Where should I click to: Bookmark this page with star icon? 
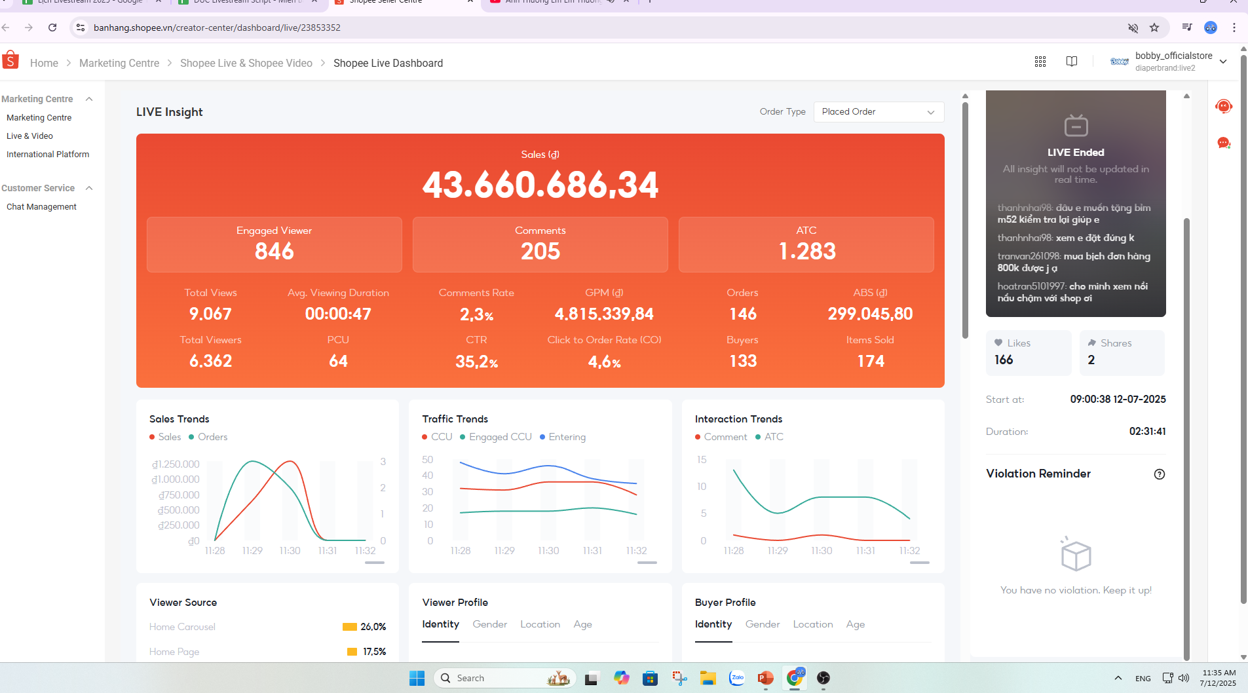tap(1154, 28)
